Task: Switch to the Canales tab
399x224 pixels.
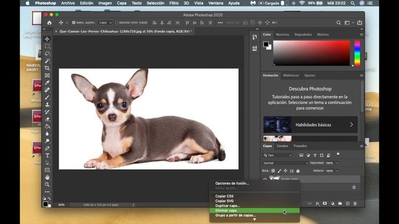Action: [282, 146]
